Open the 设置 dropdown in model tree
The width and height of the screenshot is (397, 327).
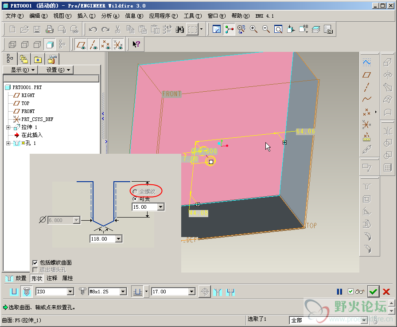pos(56,70)
